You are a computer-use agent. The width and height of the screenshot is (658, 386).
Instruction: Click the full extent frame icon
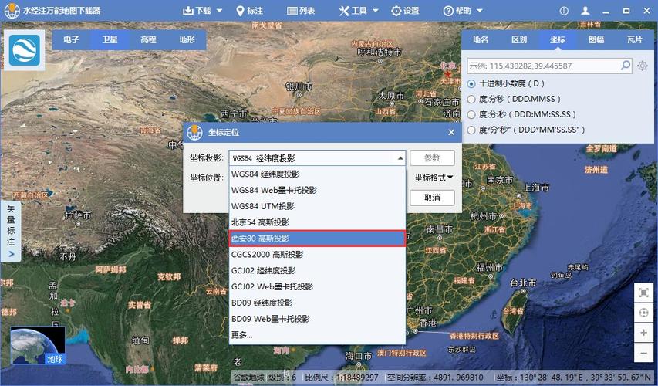click(644, 293)
